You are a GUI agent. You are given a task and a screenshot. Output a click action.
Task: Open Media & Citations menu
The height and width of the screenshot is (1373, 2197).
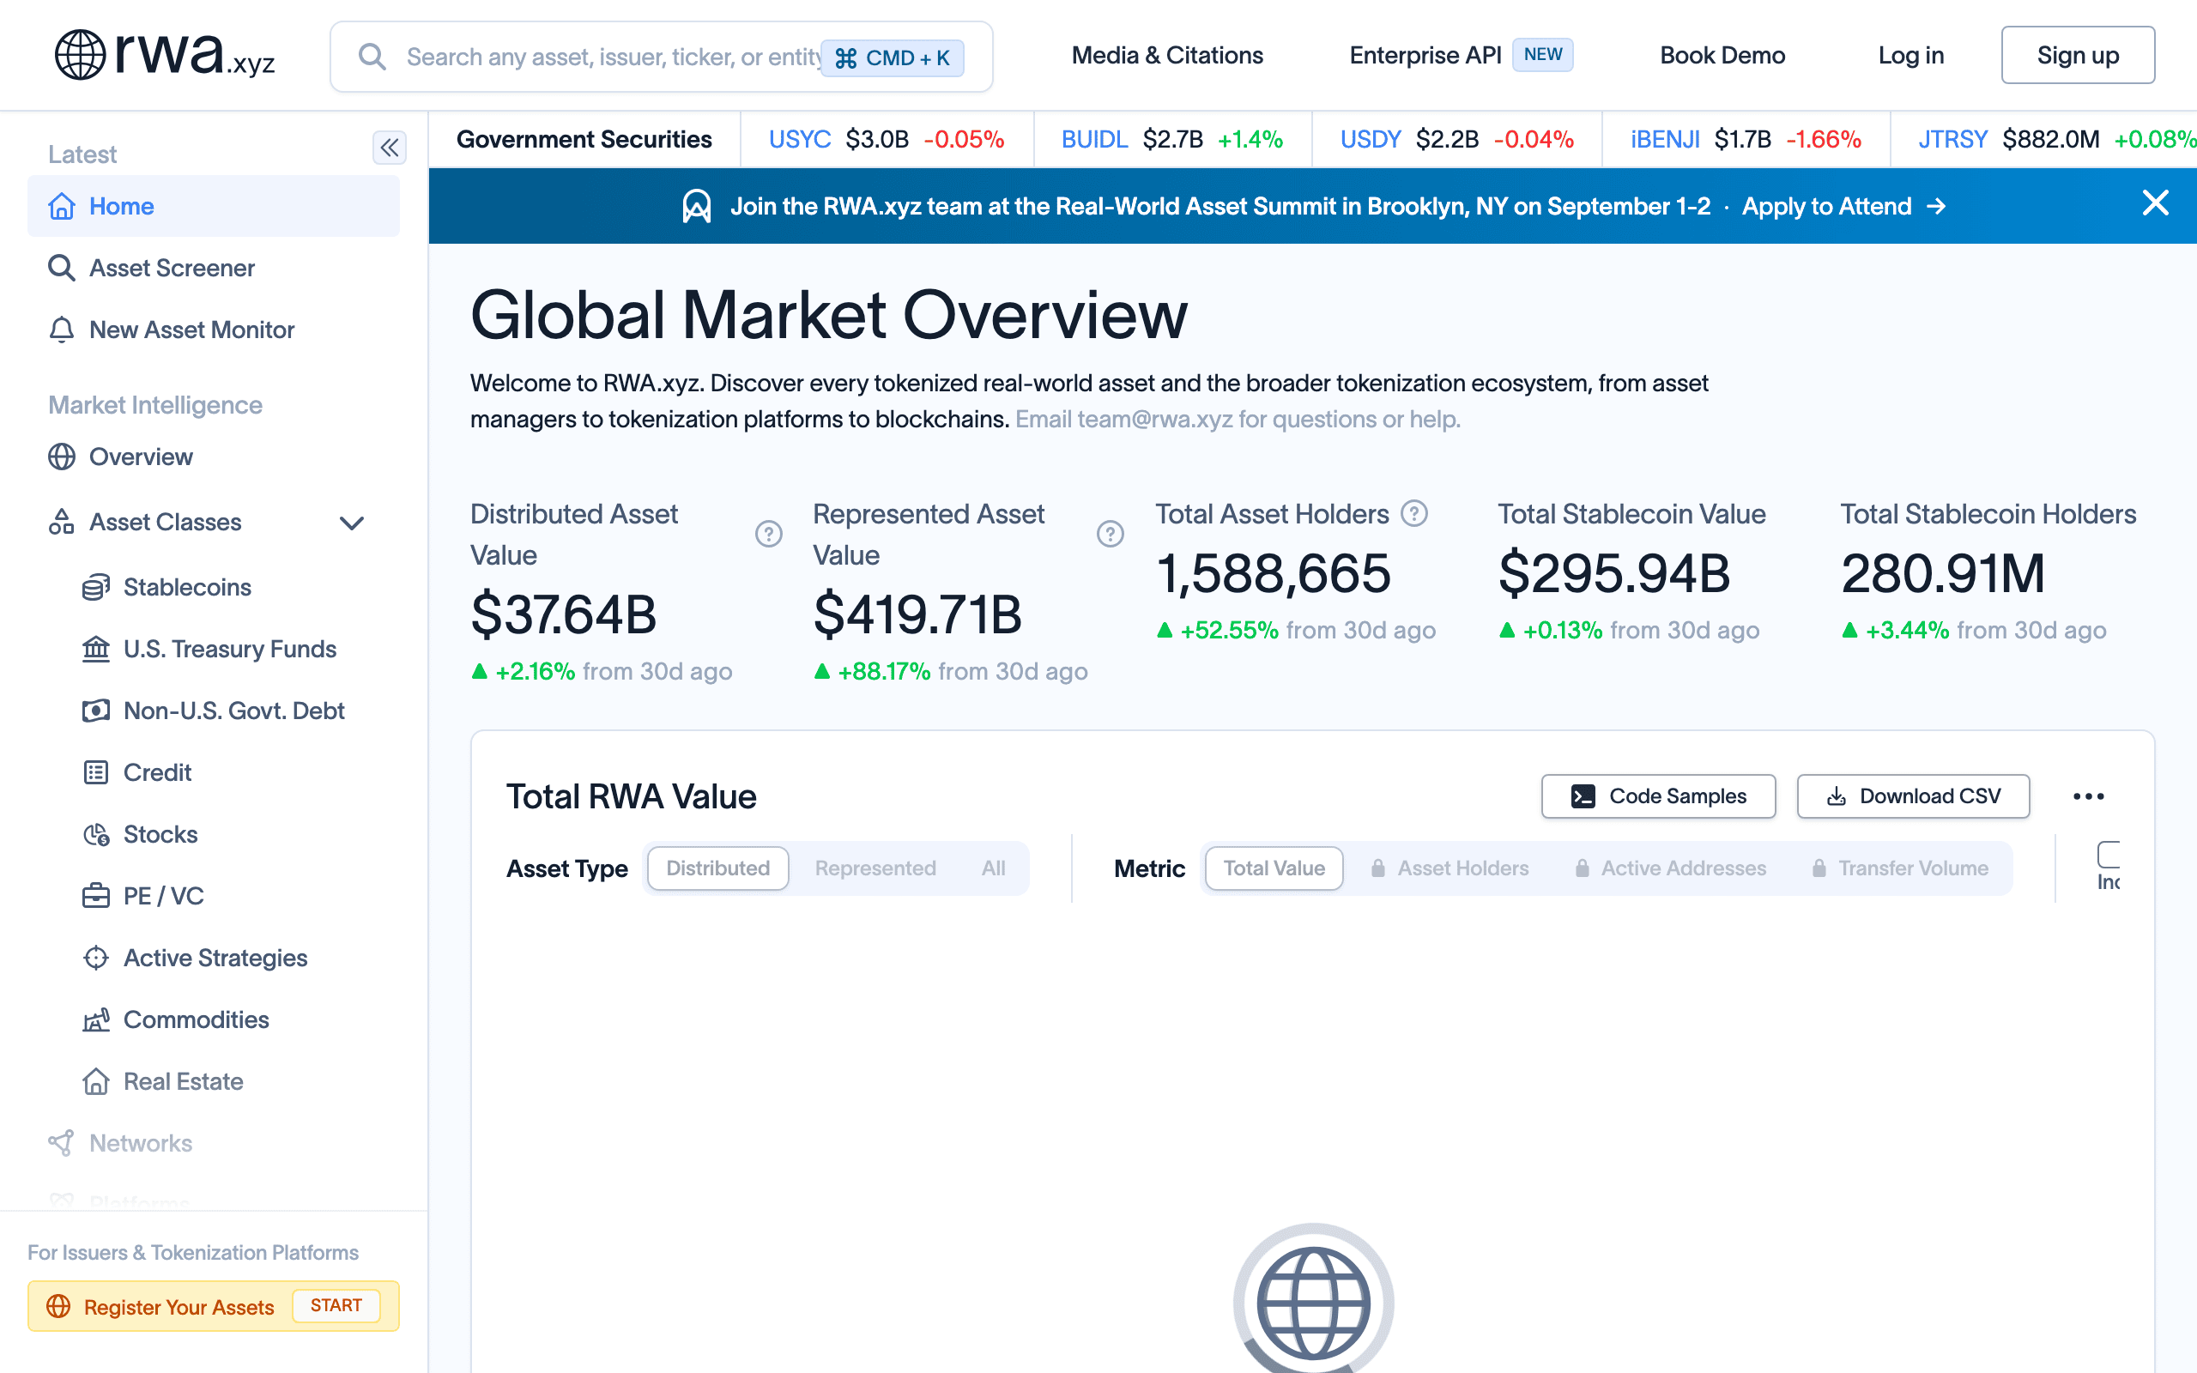point(1166,56)
